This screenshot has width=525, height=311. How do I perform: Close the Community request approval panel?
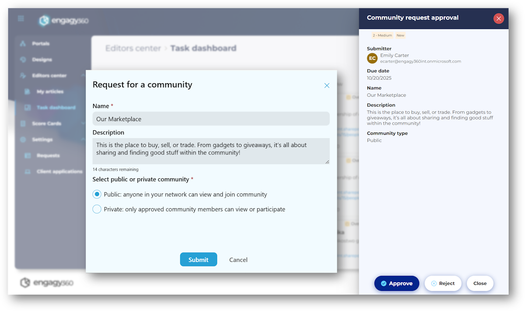click(498, 18)
